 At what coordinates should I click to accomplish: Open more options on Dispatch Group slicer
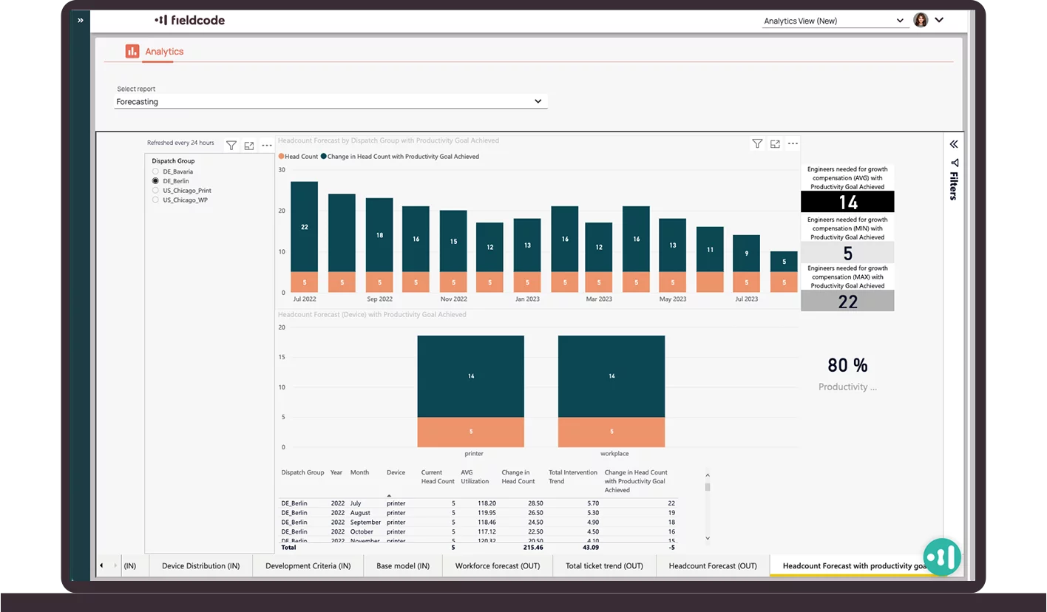pos(267,146)
